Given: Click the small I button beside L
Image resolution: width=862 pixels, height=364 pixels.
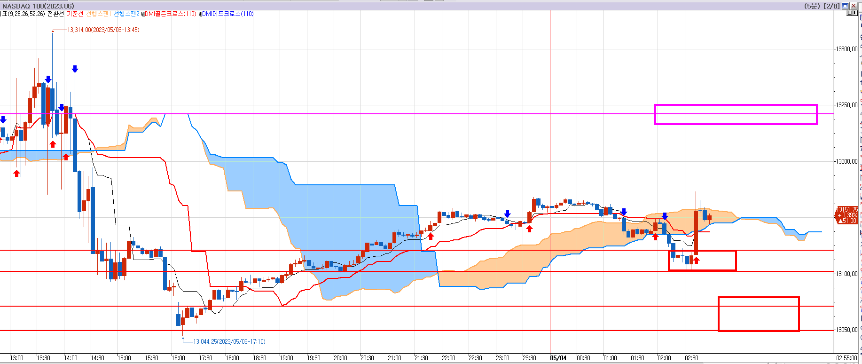Looking at the screenshot, I should 855,13.
